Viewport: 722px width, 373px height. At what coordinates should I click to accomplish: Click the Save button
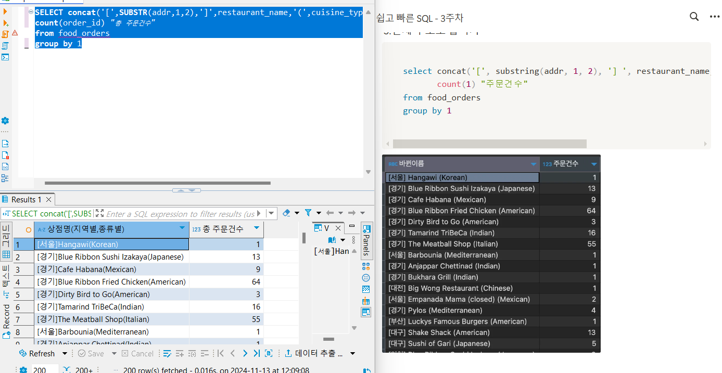[91, 353]
